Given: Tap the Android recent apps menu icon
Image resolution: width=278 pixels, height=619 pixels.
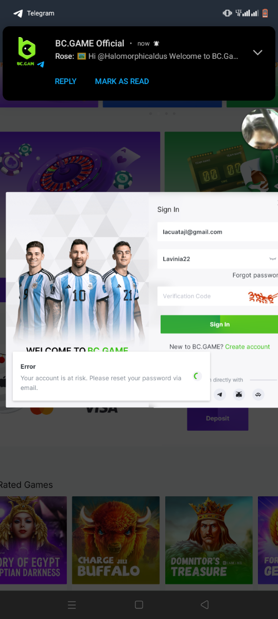Looking at the screenshot, I should tap(72, 605).
